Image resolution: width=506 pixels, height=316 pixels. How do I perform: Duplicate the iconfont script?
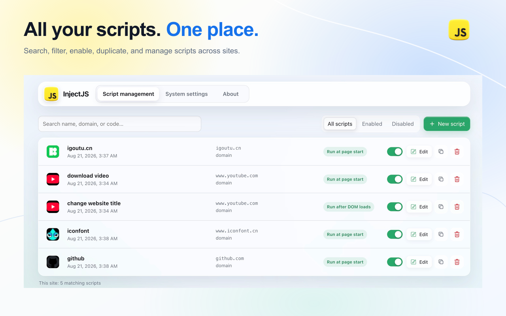(x=441, y=235)
